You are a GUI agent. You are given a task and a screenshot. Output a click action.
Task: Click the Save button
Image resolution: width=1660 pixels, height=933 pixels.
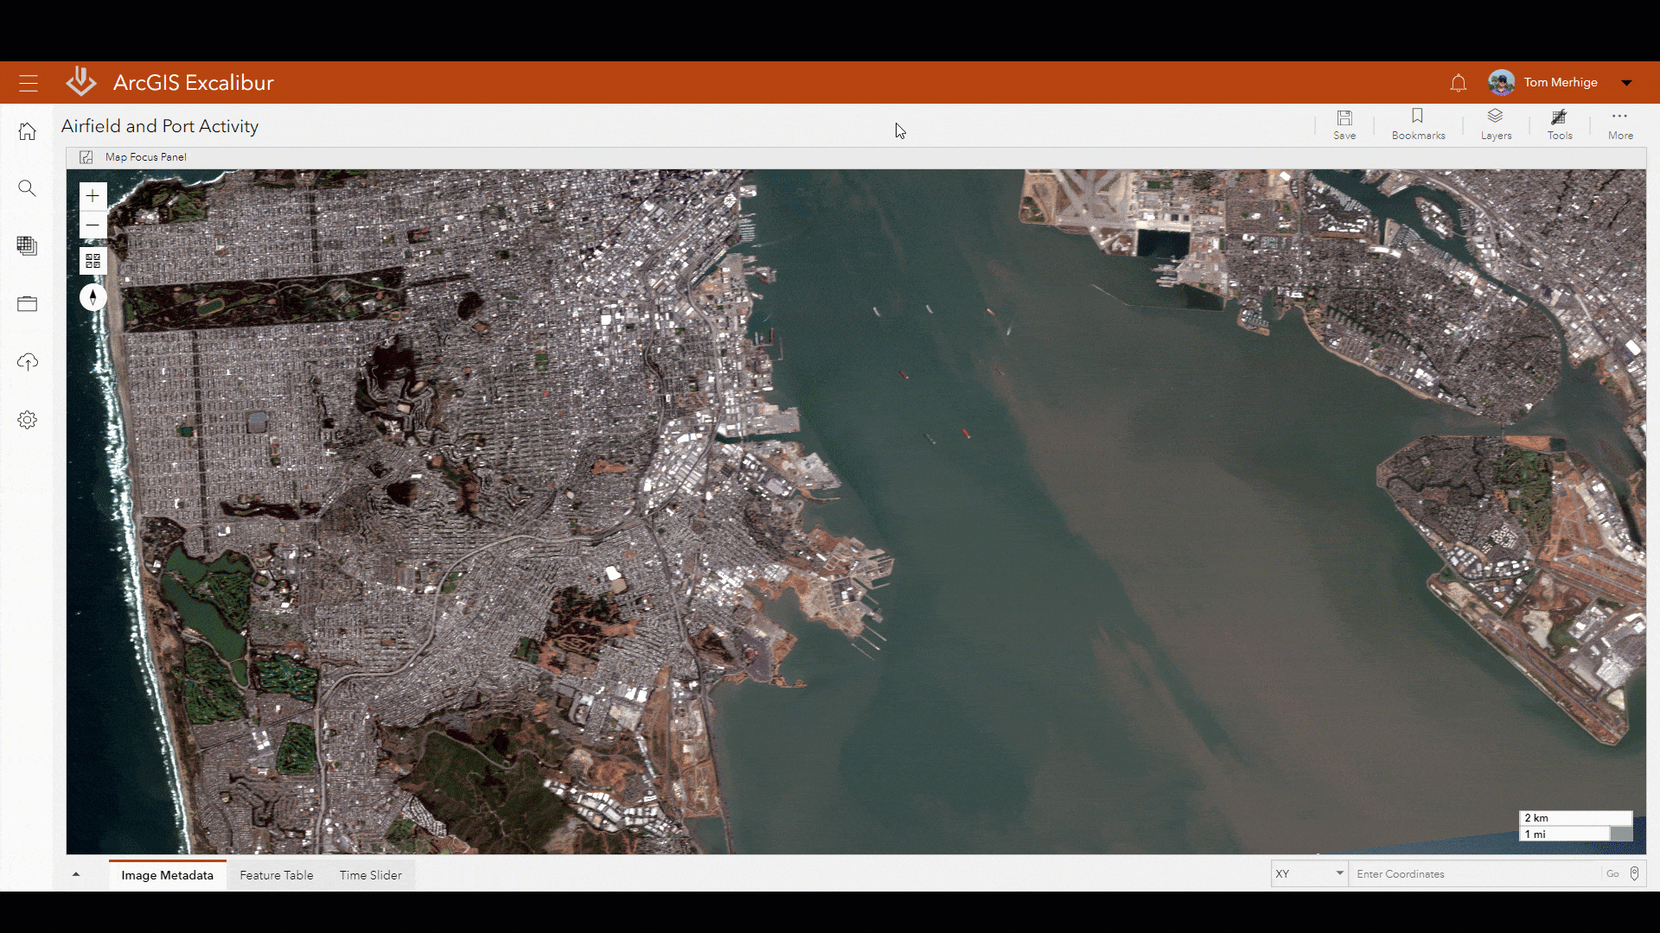[1344, 124]
